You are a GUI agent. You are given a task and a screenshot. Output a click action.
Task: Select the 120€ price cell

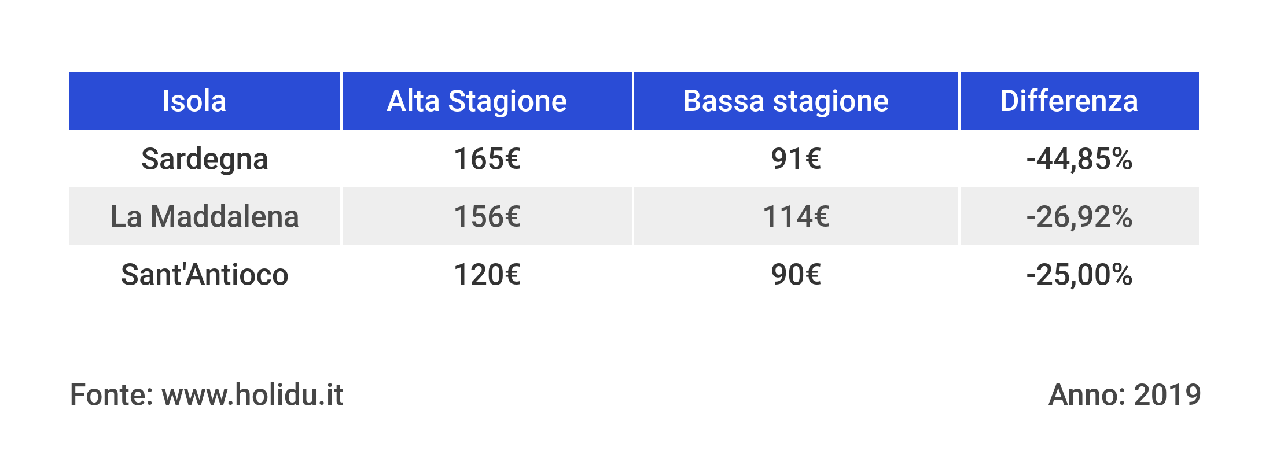pos(487,275)
